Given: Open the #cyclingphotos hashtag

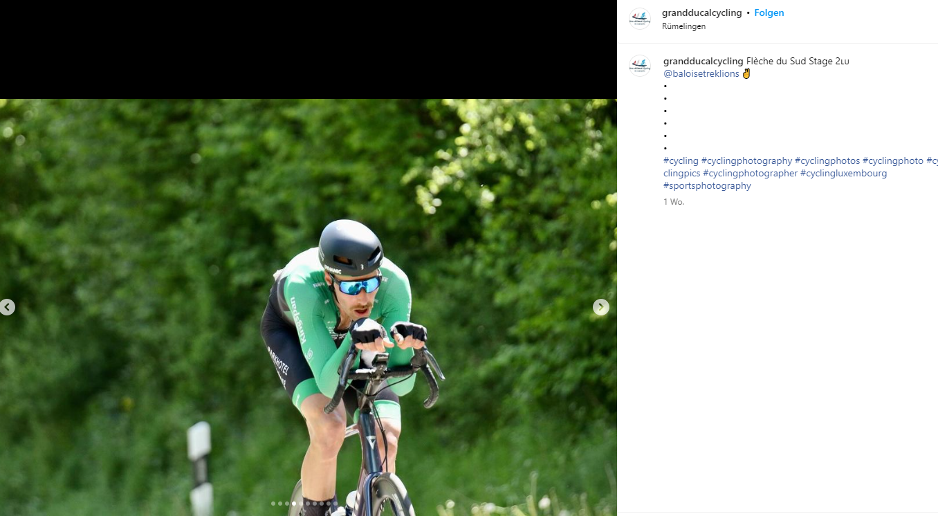Looking at the screenshot, I should point(827,160).
